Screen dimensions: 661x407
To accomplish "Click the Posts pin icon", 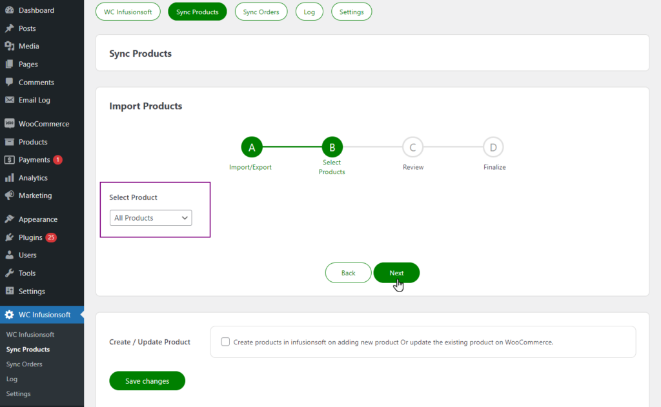I will coord(9,28).
